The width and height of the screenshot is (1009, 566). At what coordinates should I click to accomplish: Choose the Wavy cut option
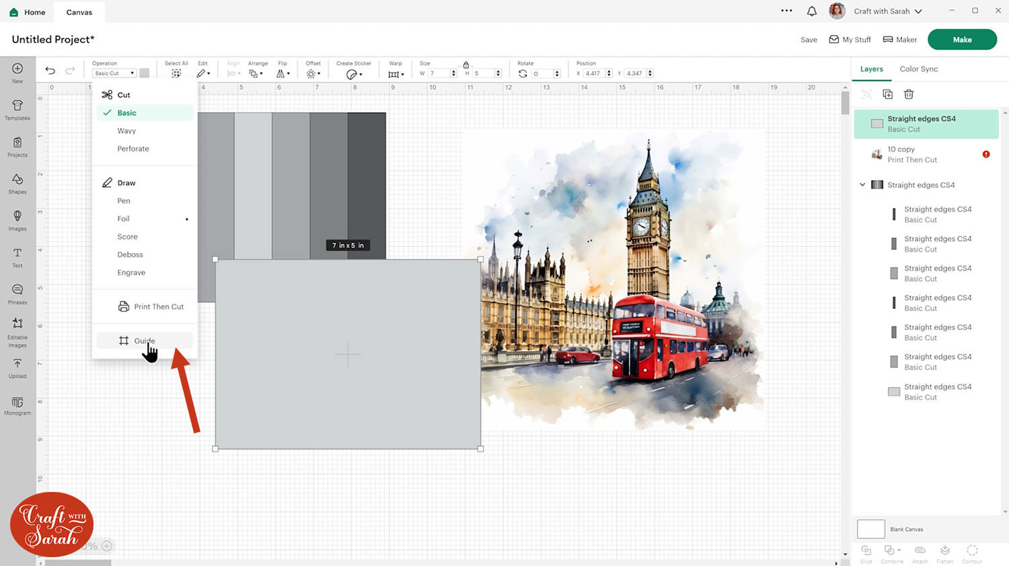point(126,131)
